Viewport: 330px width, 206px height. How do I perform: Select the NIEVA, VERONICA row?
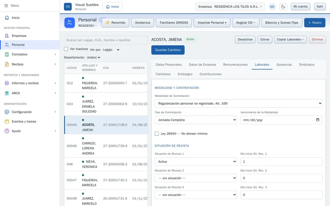click(x=106, y=164)
